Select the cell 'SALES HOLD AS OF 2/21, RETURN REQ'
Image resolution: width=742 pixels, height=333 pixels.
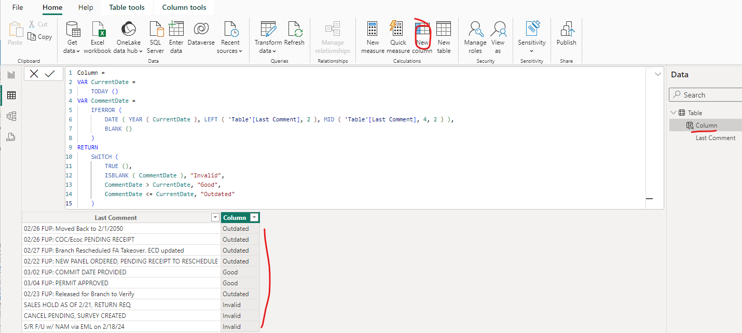tap(121, 304)
